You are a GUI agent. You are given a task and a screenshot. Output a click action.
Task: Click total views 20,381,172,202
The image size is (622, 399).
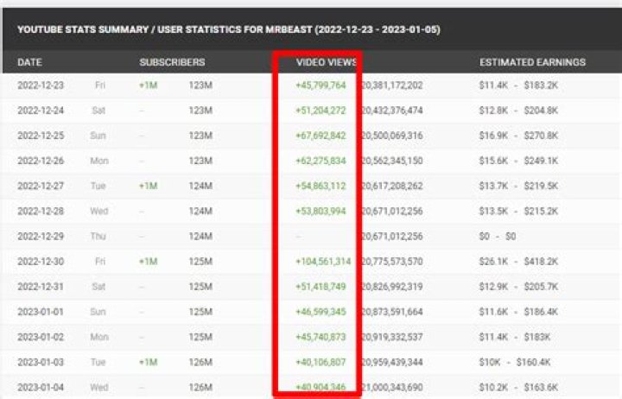pyautogui.click(x=392, y=85)
